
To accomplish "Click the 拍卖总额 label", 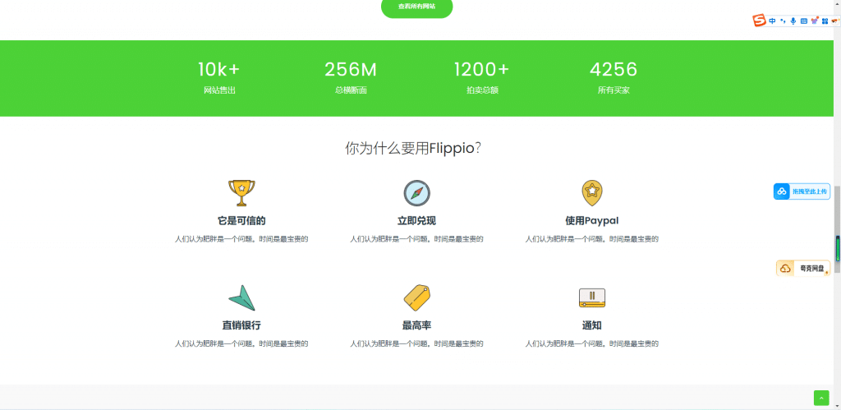I will pos(482,90).
